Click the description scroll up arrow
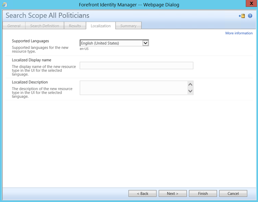This screenshot has width=258, height=202. pos(190,84)
